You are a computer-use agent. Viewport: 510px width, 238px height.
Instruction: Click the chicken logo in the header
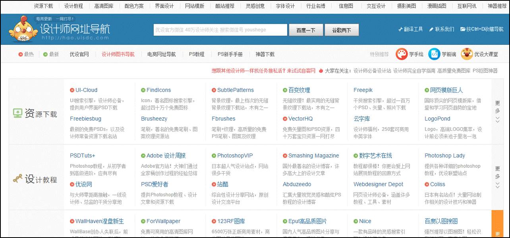22,29
